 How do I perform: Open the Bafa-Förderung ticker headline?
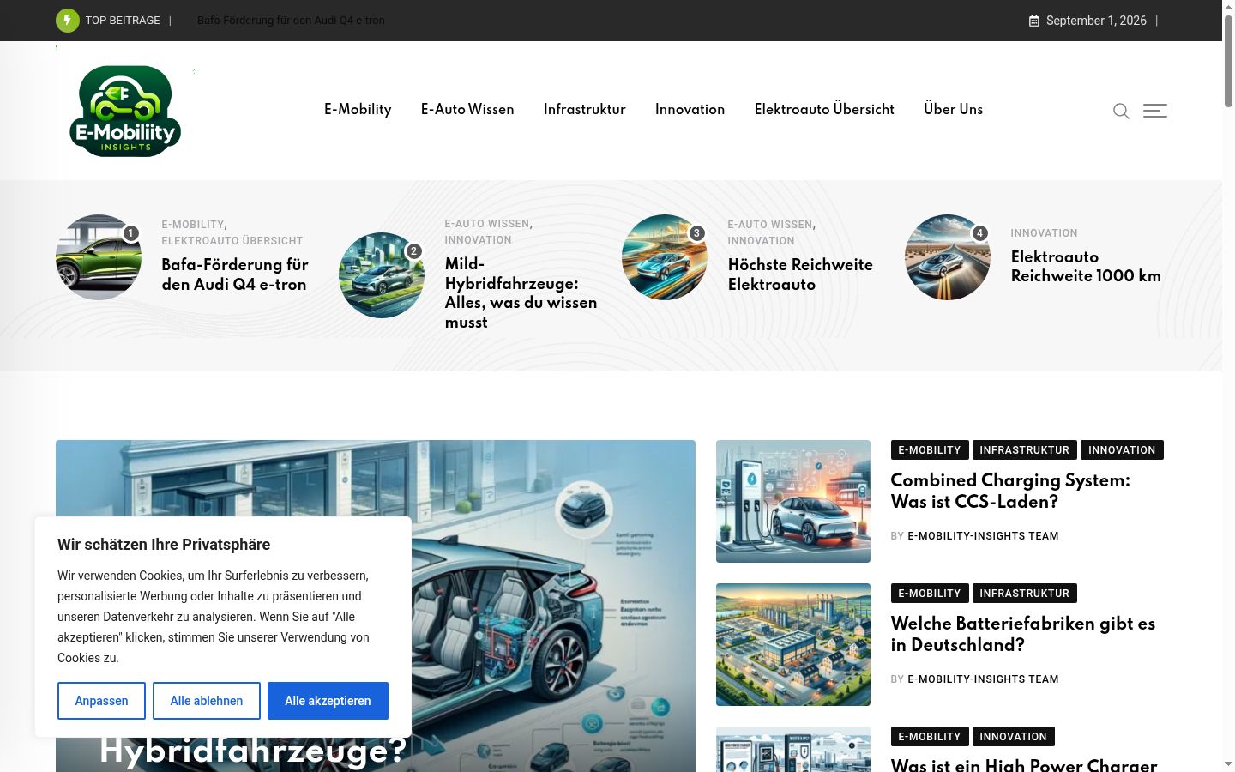click(x=291, y=21)
